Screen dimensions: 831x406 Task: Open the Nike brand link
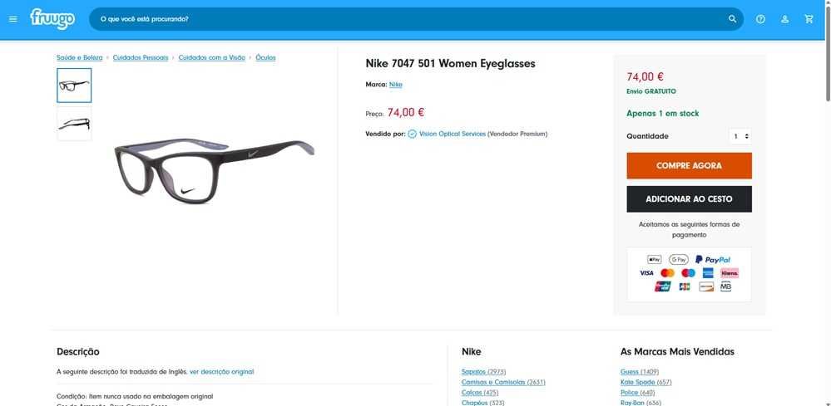(395, 85)
